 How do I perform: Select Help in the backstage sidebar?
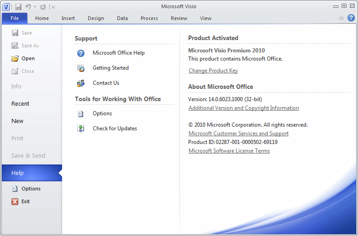click(32, 173)
